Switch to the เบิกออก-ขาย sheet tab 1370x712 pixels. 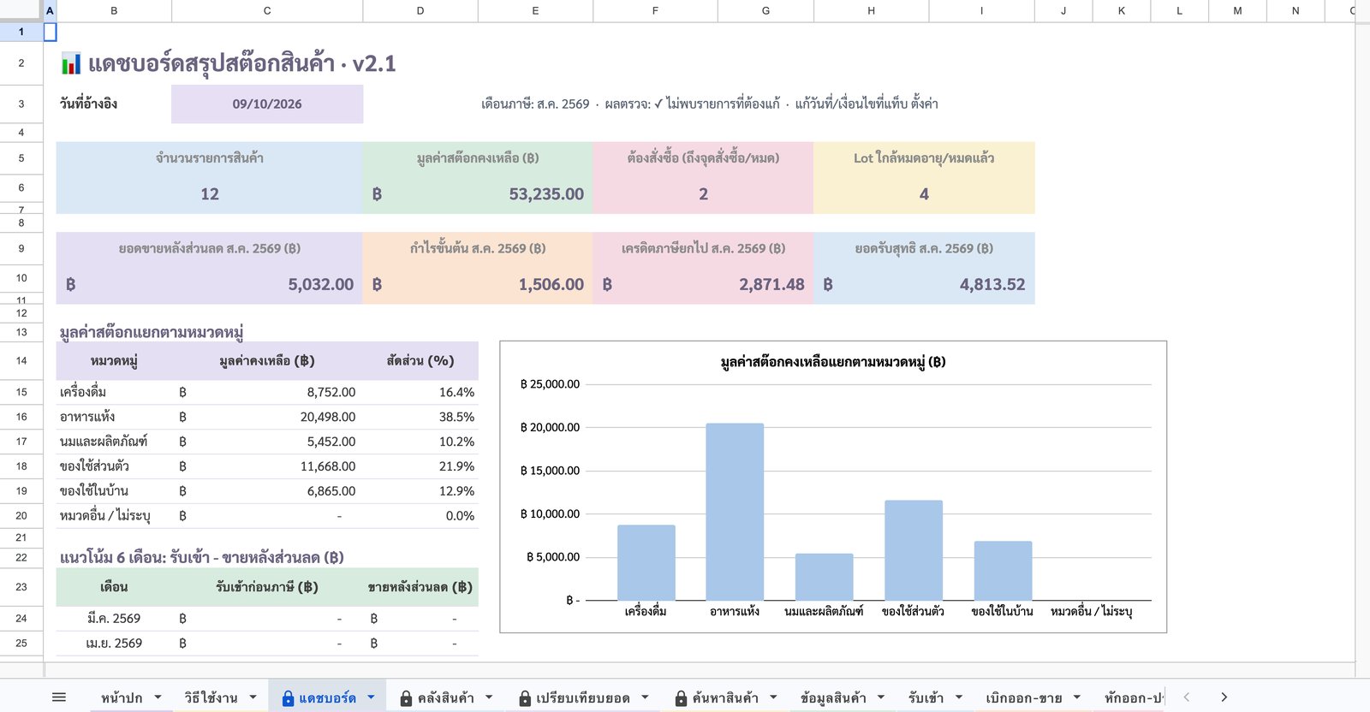(x=1024, y=697)
